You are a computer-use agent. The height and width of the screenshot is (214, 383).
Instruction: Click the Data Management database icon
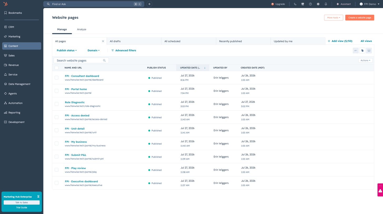point(6,84)
